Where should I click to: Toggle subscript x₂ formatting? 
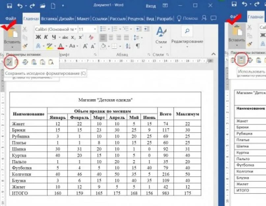[73, 37]
